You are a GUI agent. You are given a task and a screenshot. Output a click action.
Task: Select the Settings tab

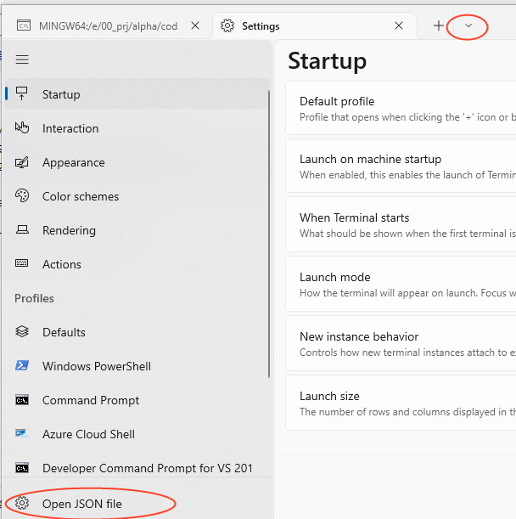(x=306, y=26)
